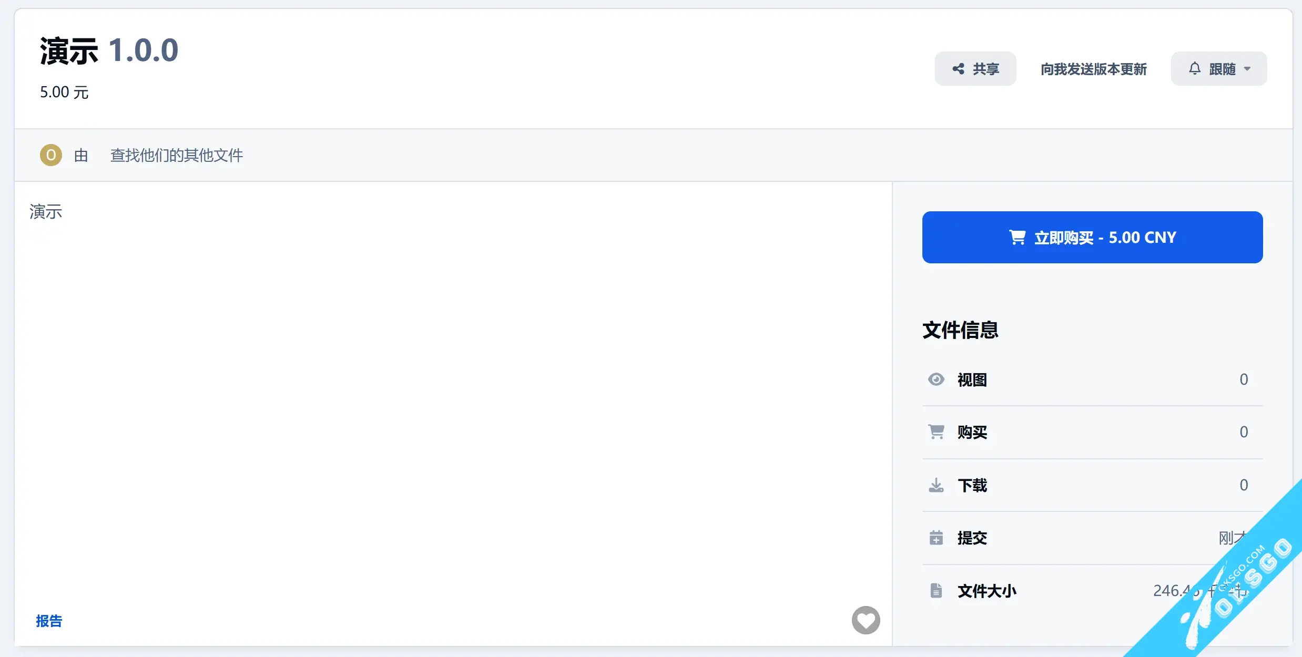Viewport: 1302px width, 657px height.
Task: Click the 演示 1.0.0 title heading
Action: [109, 50]
